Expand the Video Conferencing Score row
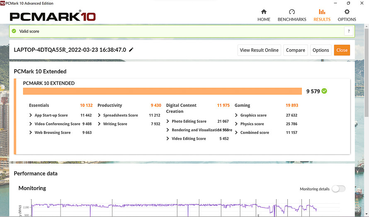Screen dimensions: 369x217 click(x=31, y=124)
